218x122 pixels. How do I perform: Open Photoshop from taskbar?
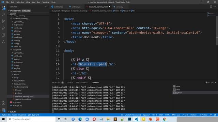pyautogui.click(x=129, y=119)
